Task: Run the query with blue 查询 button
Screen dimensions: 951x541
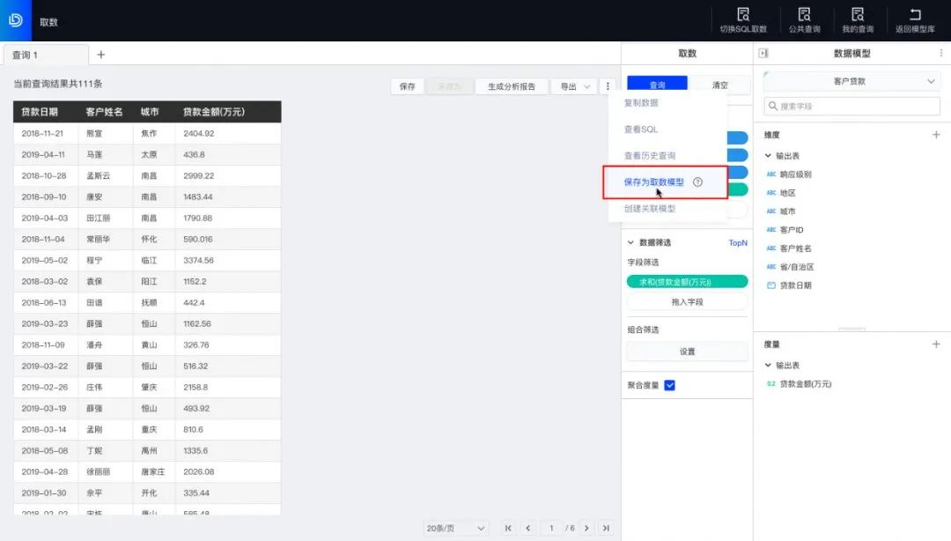Action: pos(657,85)
